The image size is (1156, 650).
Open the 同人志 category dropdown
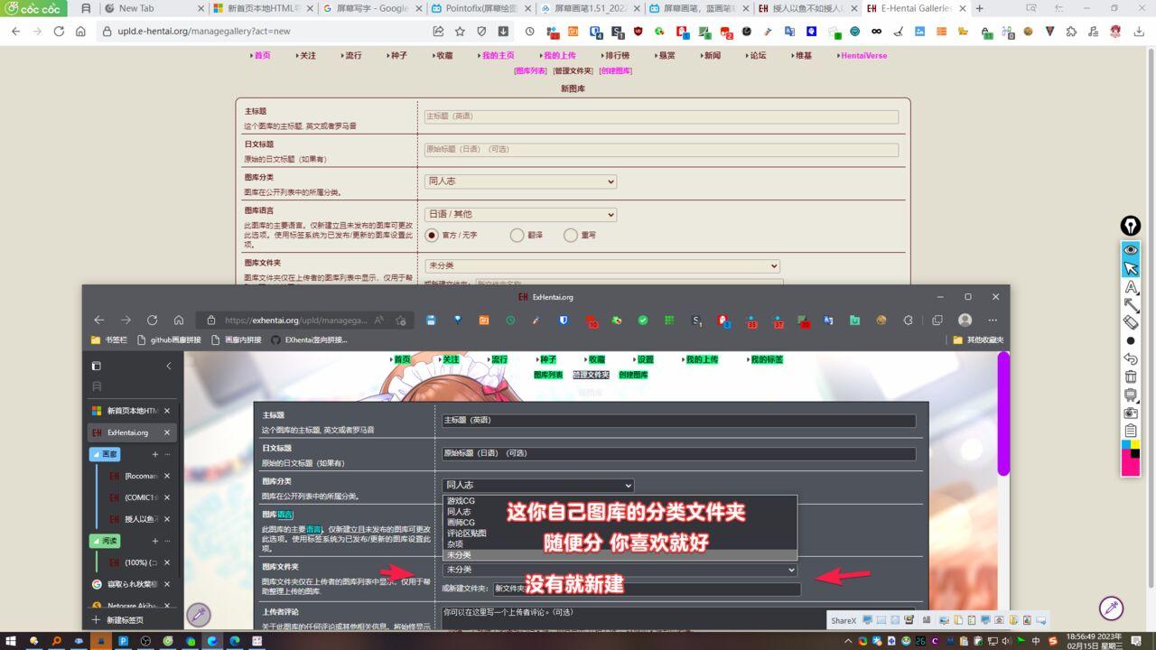(x=520, y=181)
